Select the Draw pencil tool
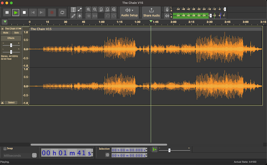The width and height of the screenshot is (267, 165). [x=73, y=16]
